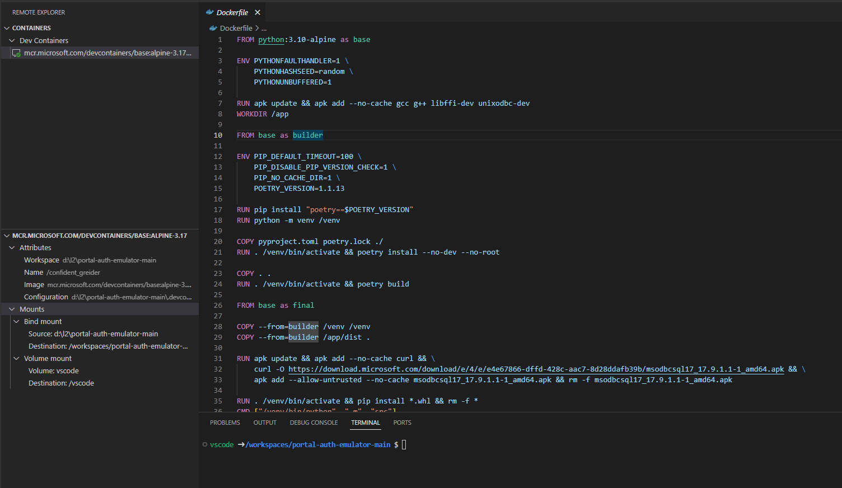842x488 pixels.
Task: Collapse the CONTAINERS section
Action: click(x=7, y=28)
